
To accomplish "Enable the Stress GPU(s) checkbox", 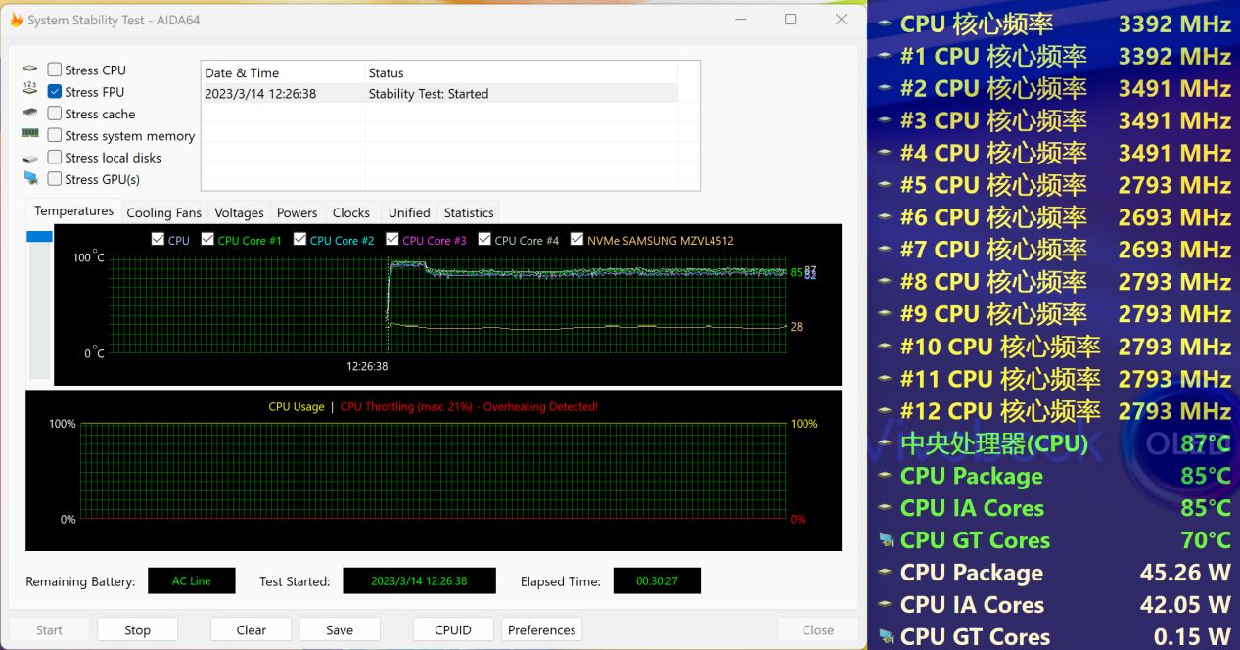I will click(55, 179).
